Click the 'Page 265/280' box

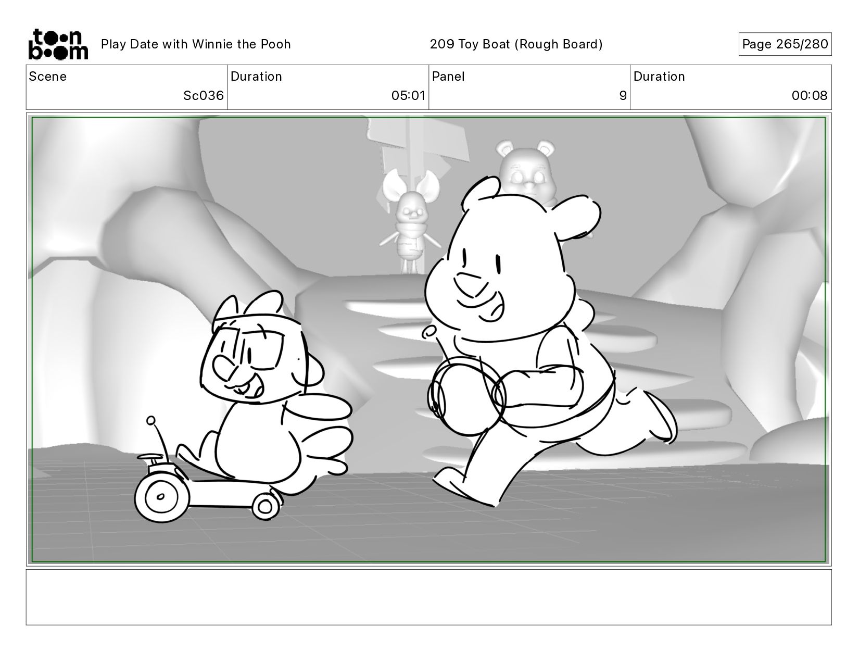click(785, 44)
